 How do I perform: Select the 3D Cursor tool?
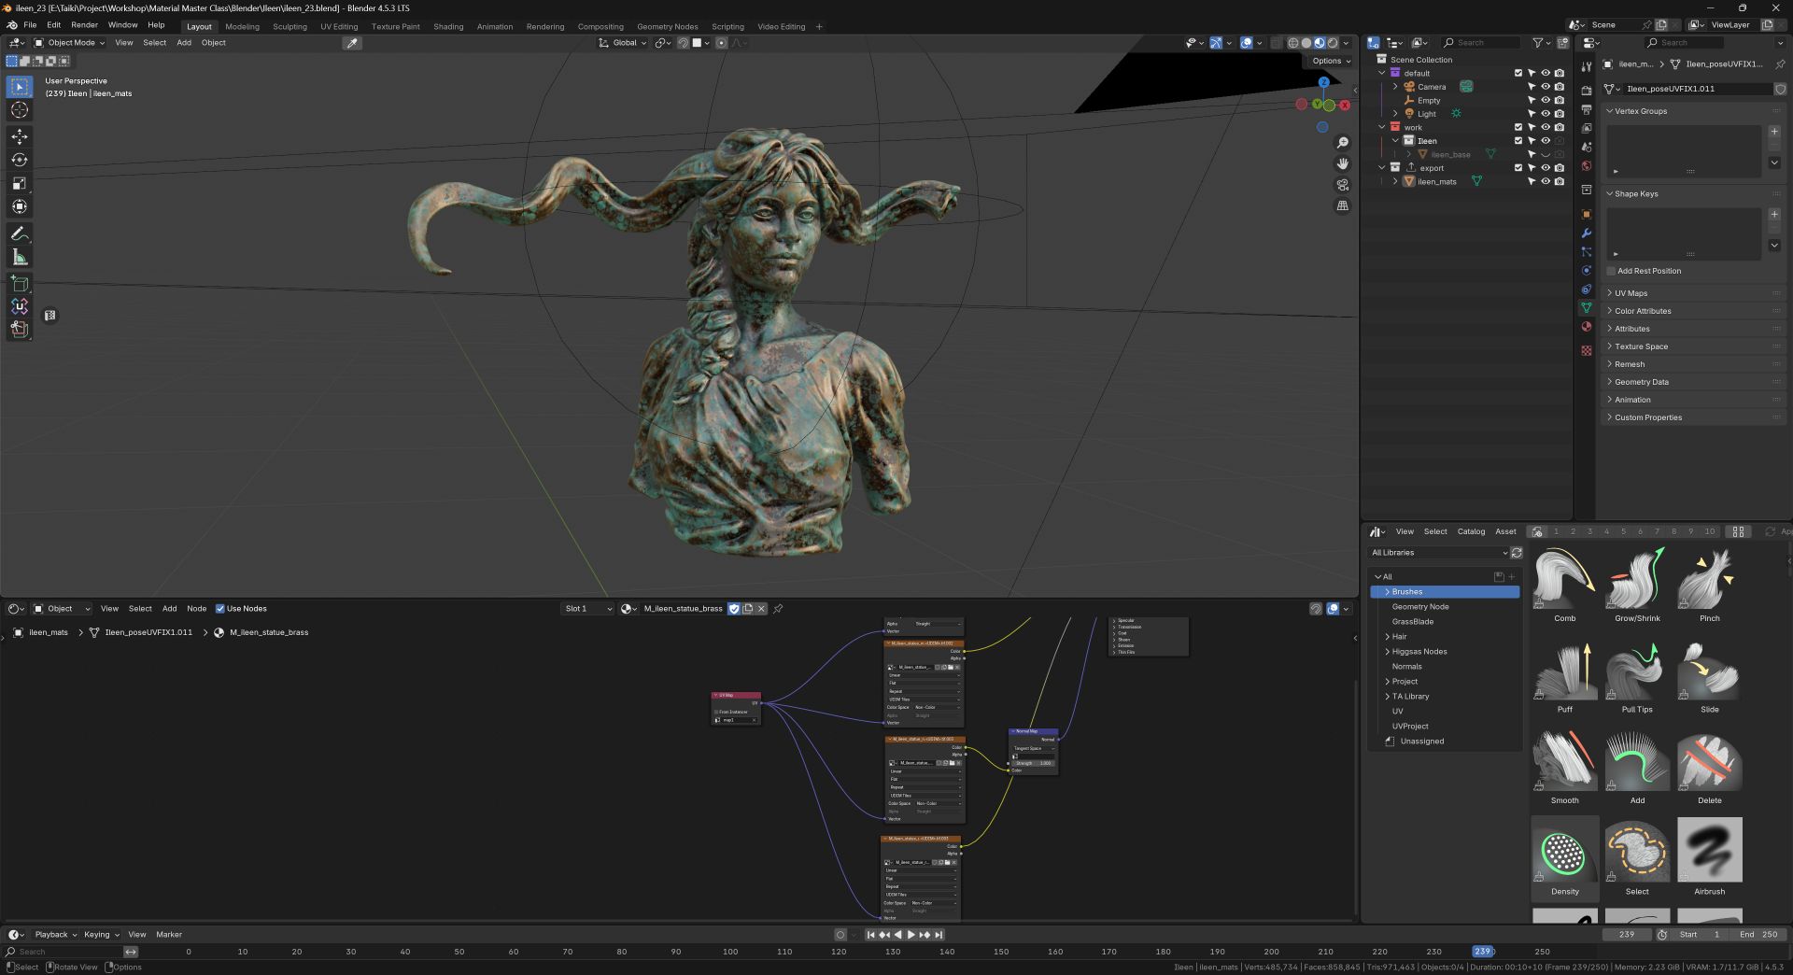click(x=20, y=110)
